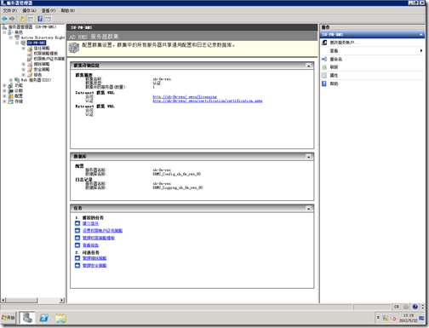Collapse the 任务 section chevron
429x328 pixels.
click(x=309, y=209)
